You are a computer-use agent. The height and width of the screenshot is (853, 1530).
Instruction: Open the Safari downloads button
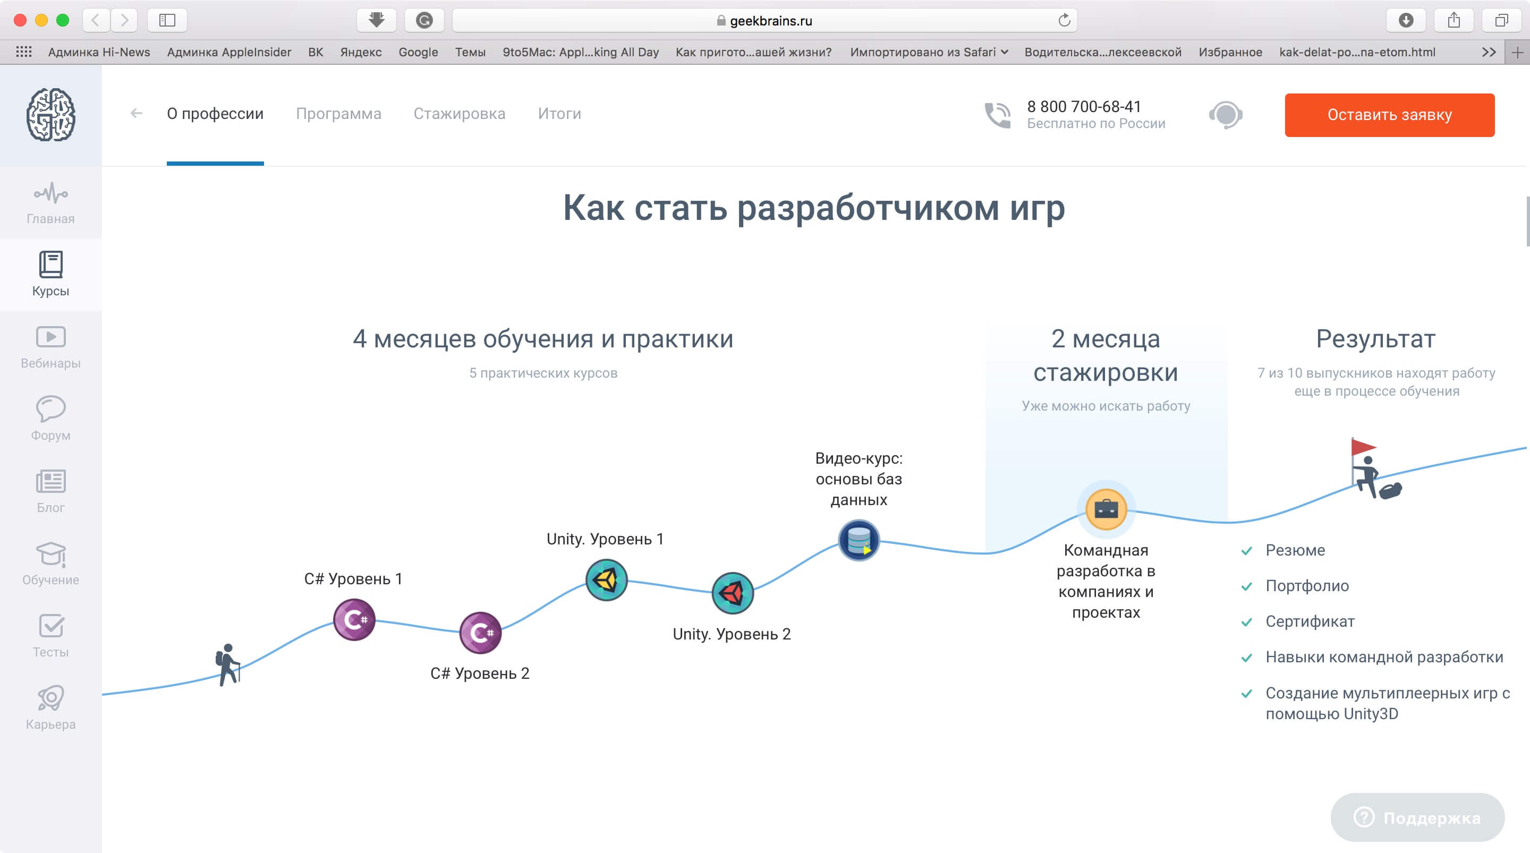click(x=1405, y=20)
